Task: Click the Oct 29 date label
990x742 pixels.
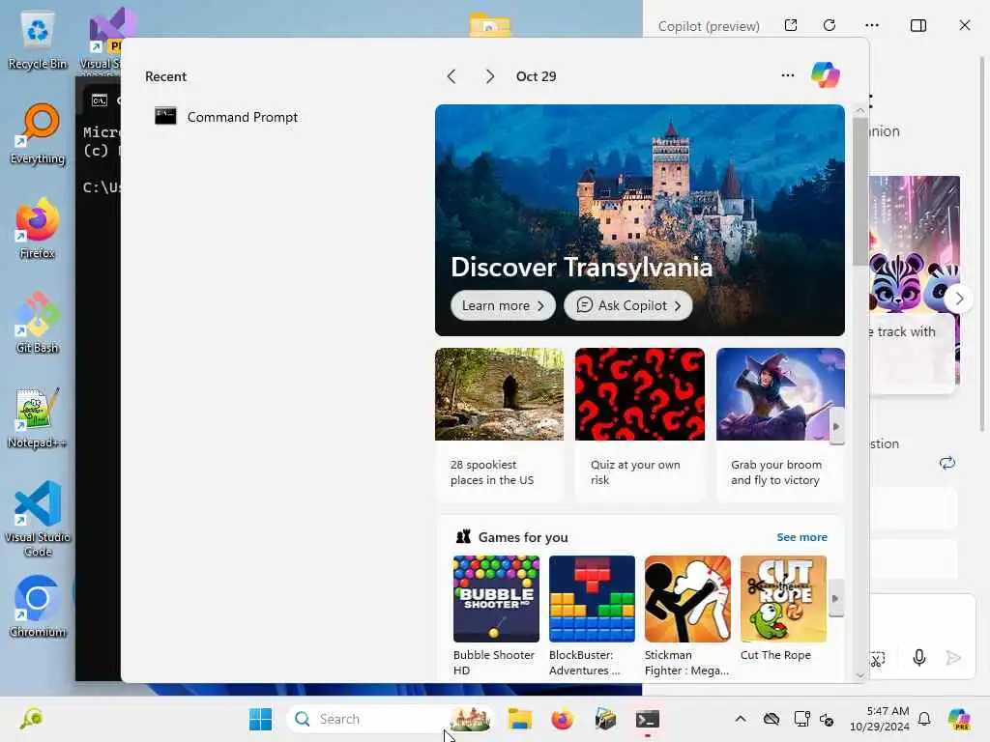Action: [x=536, y=76]
